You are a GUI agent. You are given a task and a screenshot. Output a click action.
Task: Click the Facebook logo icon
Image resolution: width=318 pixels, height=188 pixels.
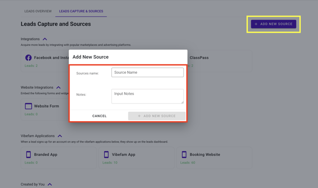(28, 58)
